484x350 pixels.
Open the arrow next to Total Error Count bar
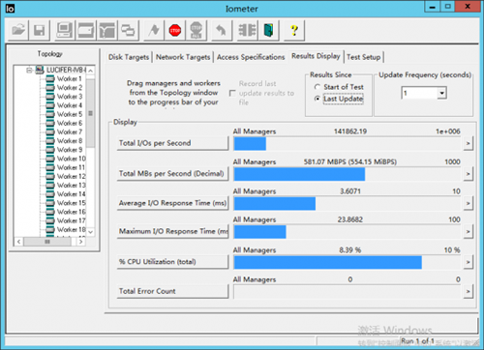click(x=468, y=292)
